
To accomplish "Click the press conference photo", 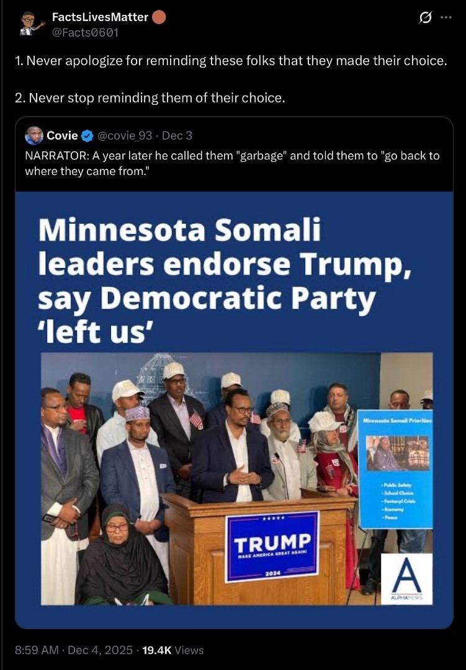I will click(x=236, y=478).
